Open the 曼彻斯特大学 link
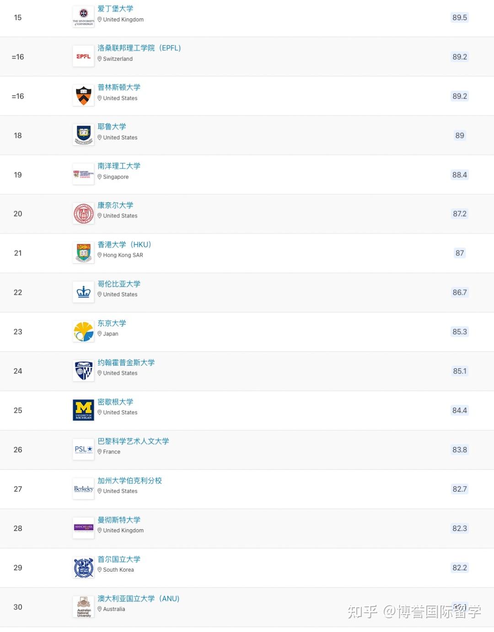 coord(119,520)
